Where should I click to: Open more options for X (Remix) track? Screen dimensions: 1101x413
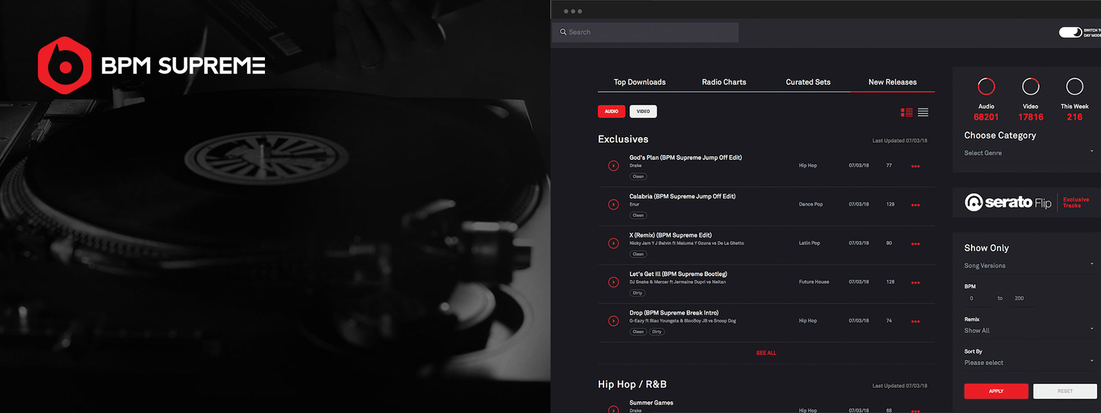click(x=915, y=244)
